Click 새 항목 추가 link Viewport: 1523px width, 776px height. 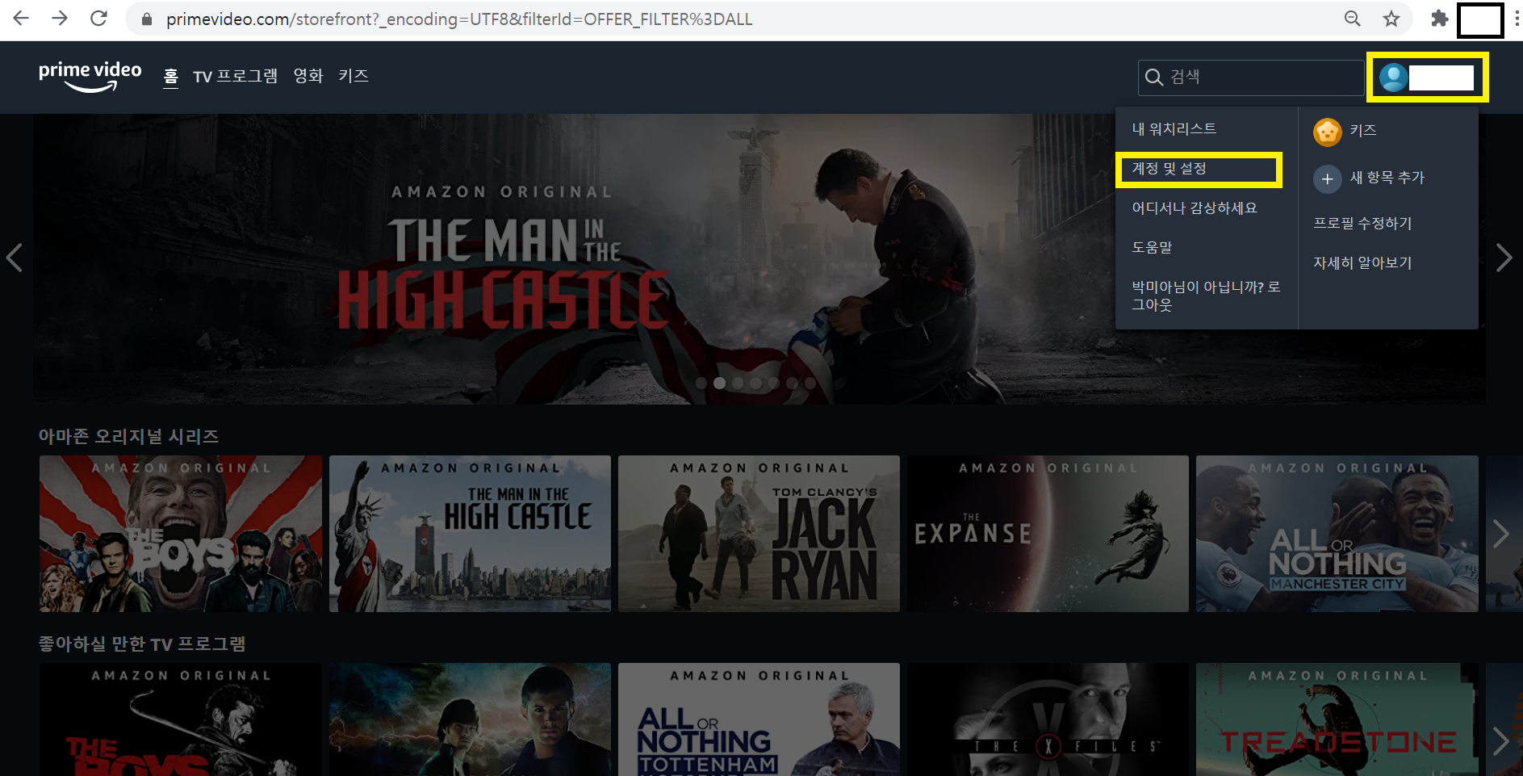pyautogui.click(x=1387, y=178)
